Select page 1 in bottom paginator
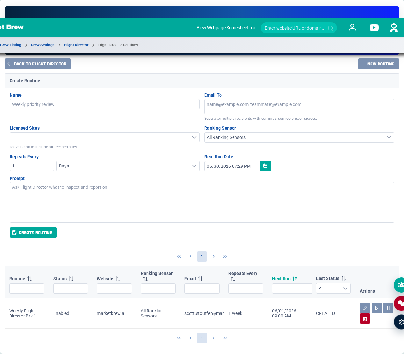Image resolution: width=404 pixels, height=354 pixels. tap(202, 338)
